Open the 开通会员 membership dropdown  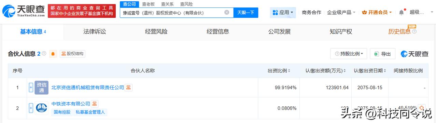pos(377,13)
